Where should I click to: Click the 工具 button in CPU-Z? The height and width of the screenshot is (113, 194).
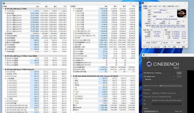point(165,47)
